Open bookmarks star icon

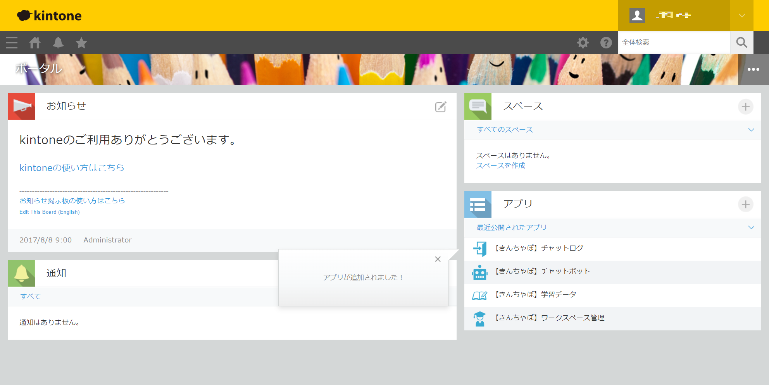(81, 43)
